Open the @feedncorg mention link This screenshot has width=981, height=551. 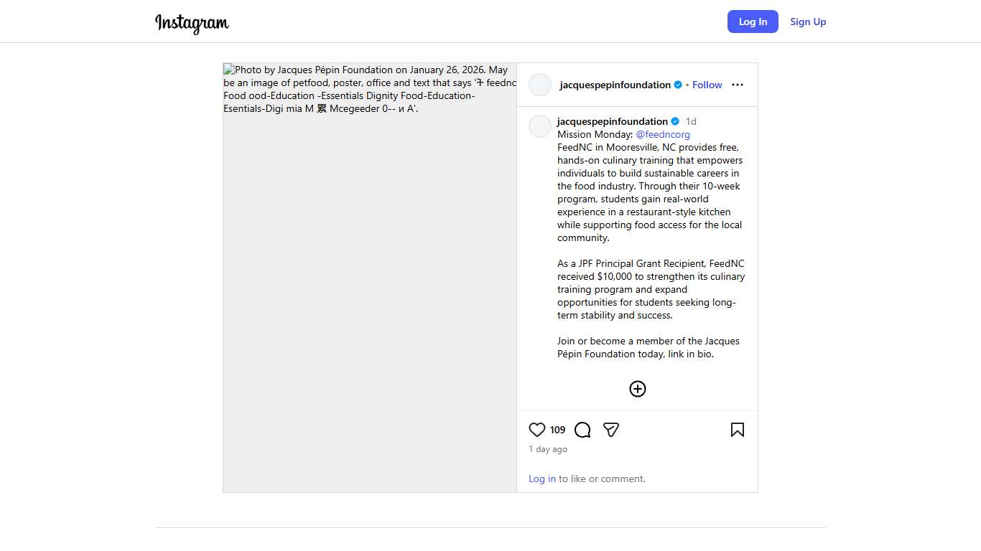point(663,134)
